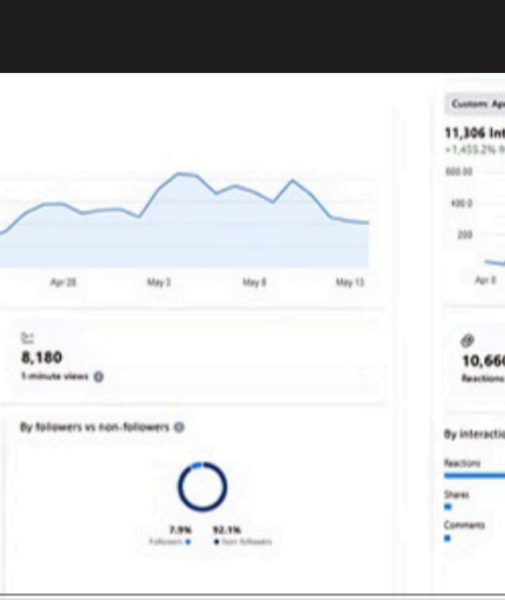Click the May 13 axis label

tap(350, 283)
